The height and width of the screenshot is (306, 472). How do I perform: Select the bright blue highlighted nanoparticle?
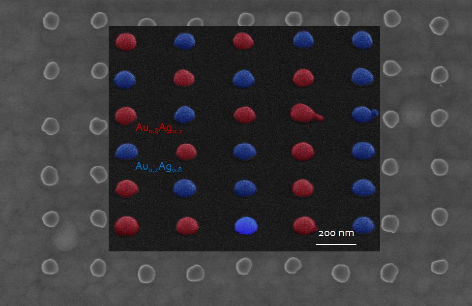pyautogui.click(x=246, y=225)
